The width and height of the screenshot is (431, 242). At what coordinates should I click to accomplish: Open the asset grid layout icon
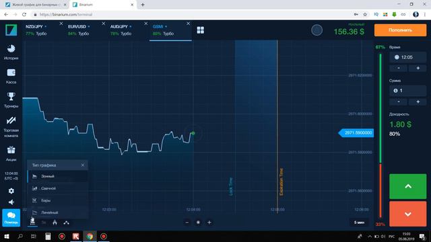coord(201,30)
